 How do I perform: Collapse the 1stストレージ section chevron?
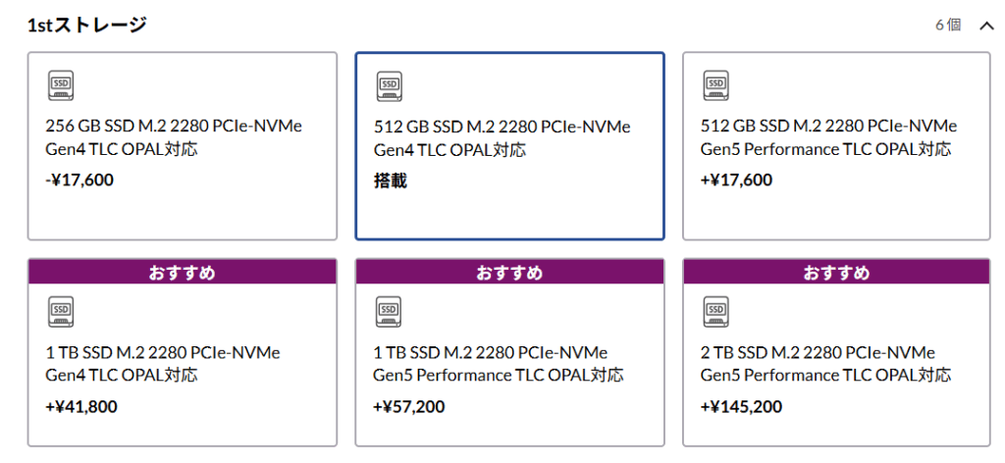986,26
